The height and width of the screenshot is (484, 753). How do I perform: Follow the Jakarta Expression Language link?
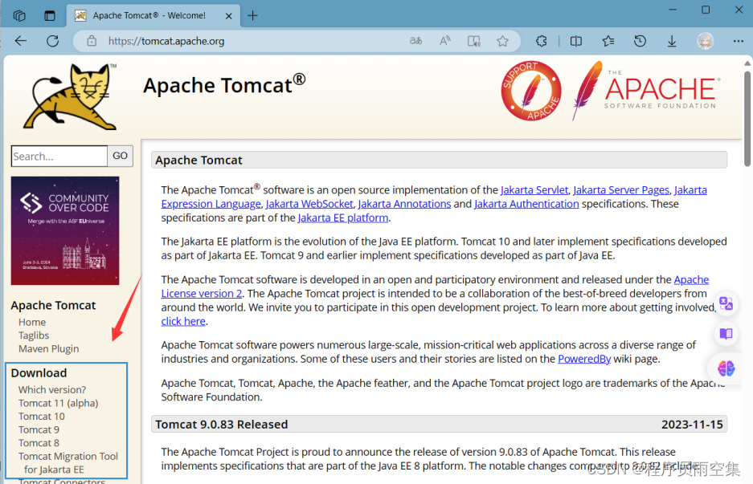tap(211, 204)
